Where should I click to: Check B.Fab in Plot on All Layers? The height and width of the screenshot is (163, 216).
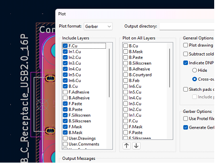[x=126, y=80]
